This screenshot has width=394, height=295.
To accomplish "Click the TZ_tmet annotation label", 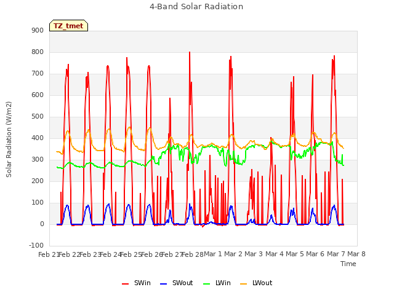I will pyautogui.click(x=68, y=26).
